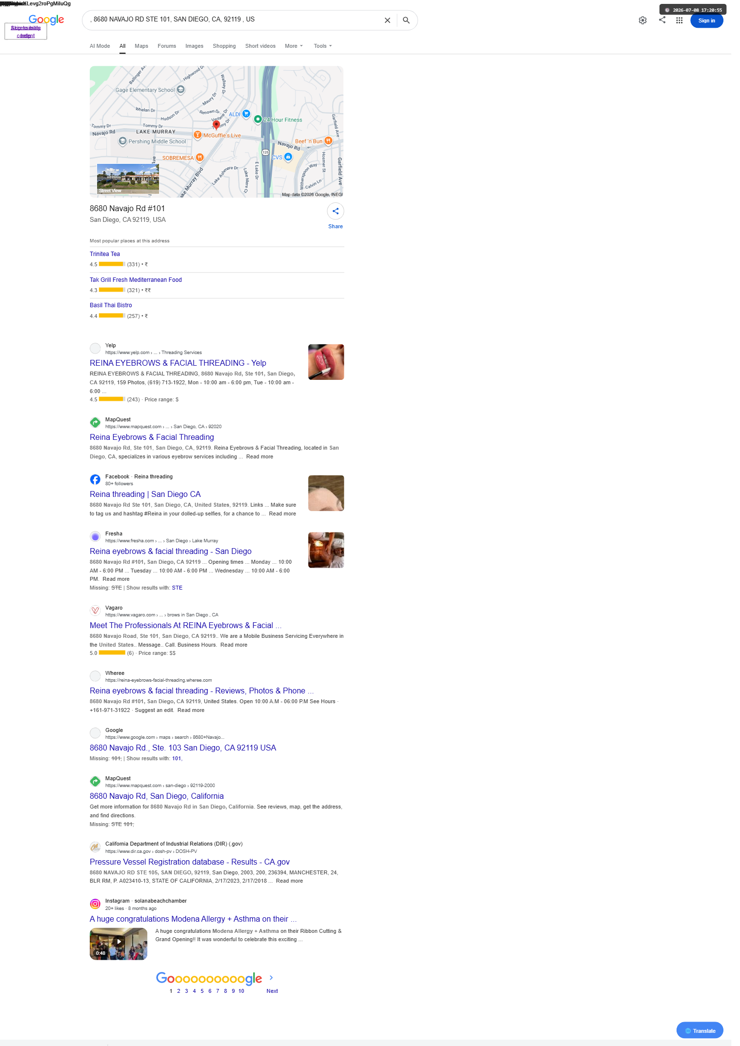The image size is (740, 1046).
Task: Open the Wheree Reina eyebrows reviews result
Action: coord(202,691)
